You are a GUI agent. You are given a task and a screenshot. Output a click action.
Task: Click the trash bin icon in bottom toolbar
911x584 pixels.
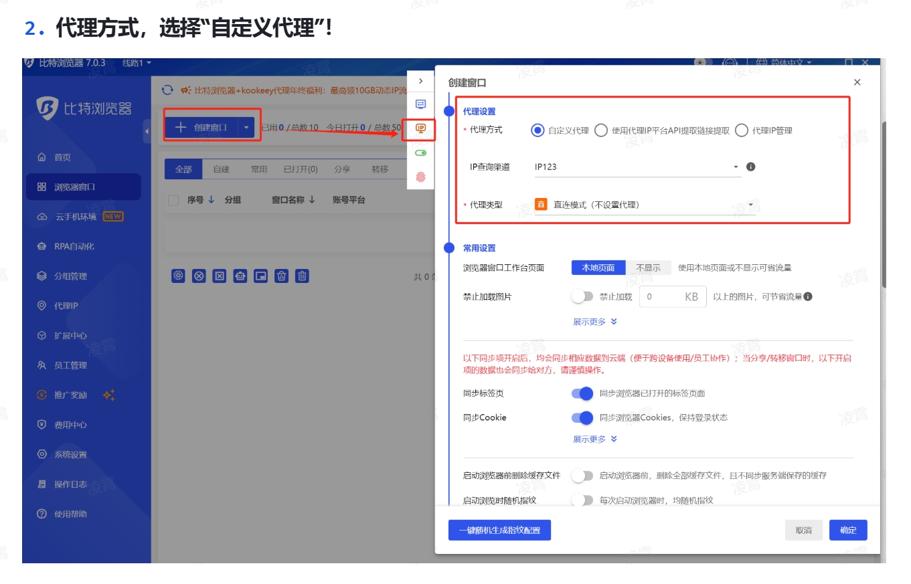(x=303, y=276)
